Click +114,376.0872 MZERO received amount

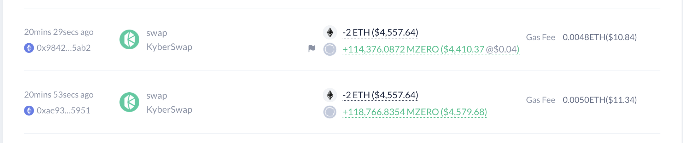tap(431, 49)
